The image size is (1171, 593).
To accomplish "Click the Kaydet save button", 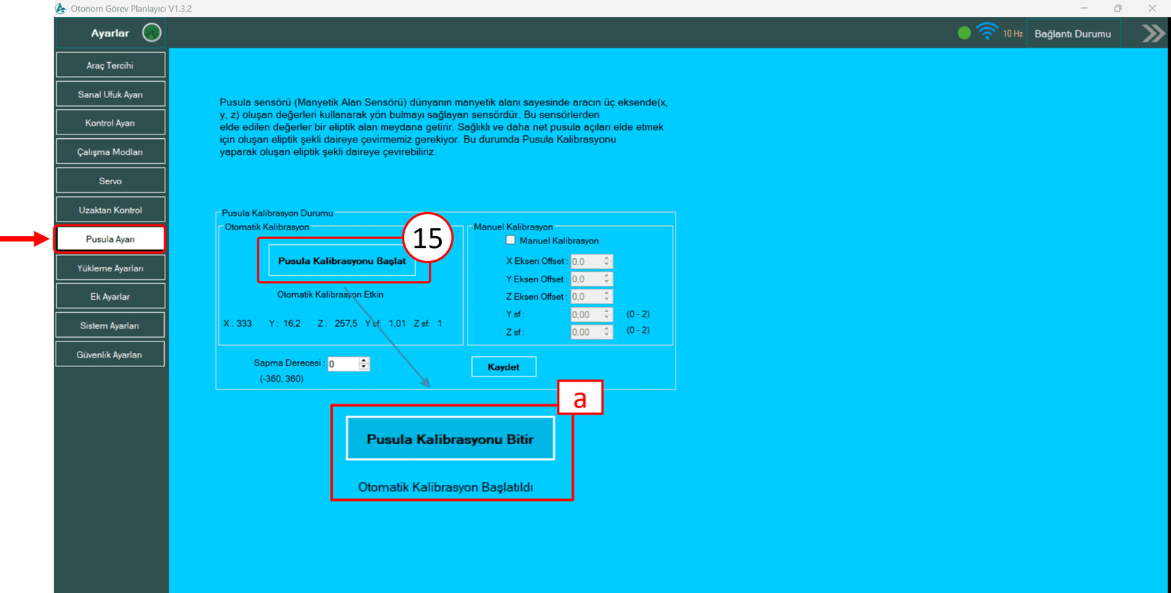I will click(x=504, y=367).
